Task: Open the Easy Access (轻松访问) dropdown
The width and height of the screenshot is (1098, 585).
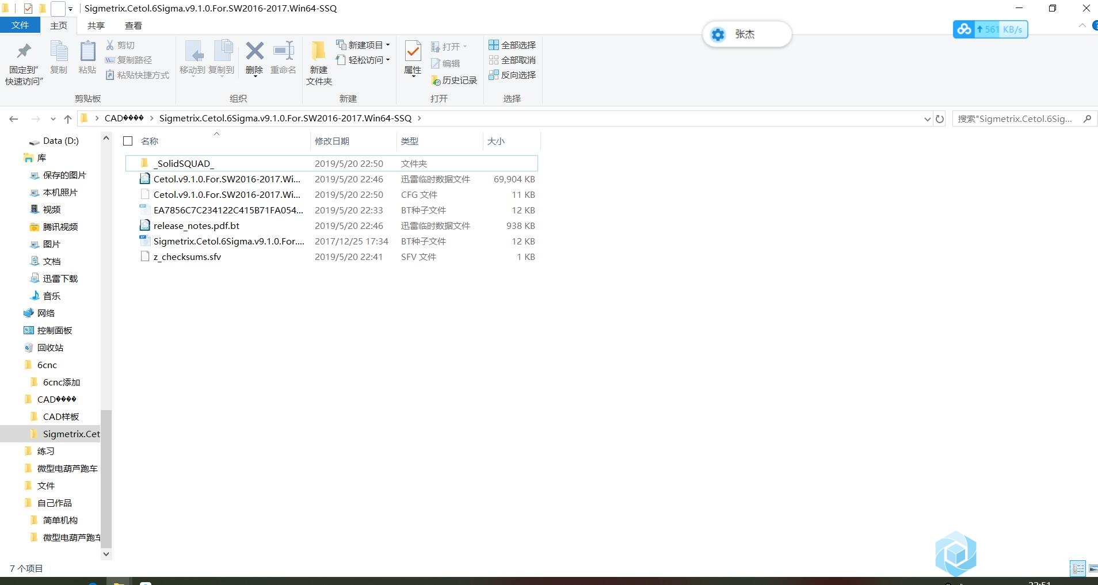Action: pyautogui.click(x=363, y=60)
